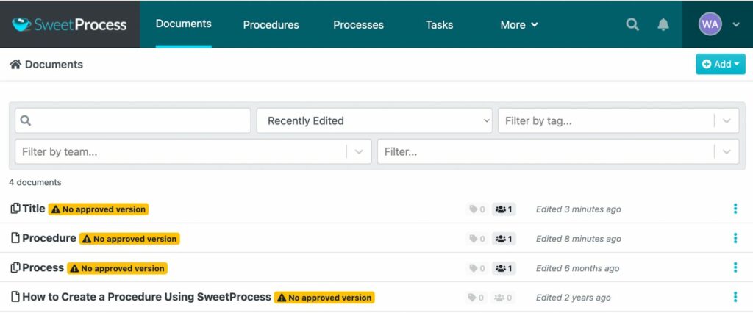Image resolution: width=753 pixels, height=313 pixels.
Task: Click the Add button
Action: click(721, 65)
